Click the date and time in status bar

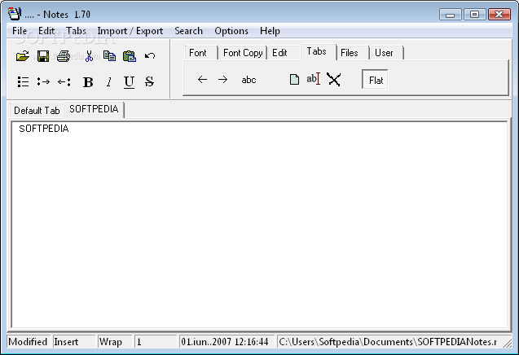click(225, 342)
